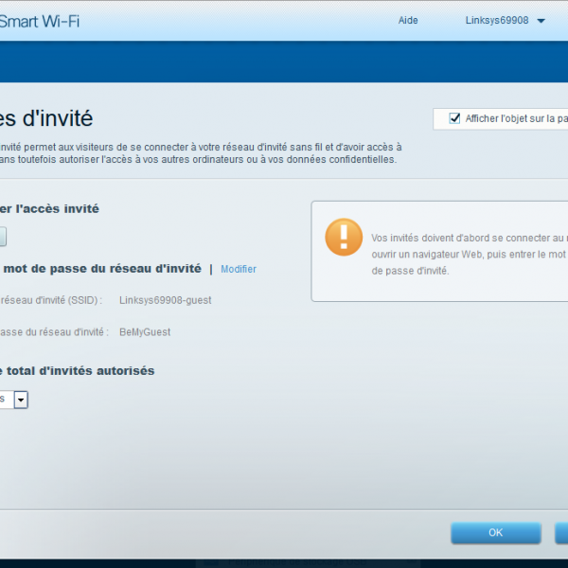Click the 'Afficher l'objet sur la' checkbox label
Screen dimensions: 568x568
click(x=515, y=118)
